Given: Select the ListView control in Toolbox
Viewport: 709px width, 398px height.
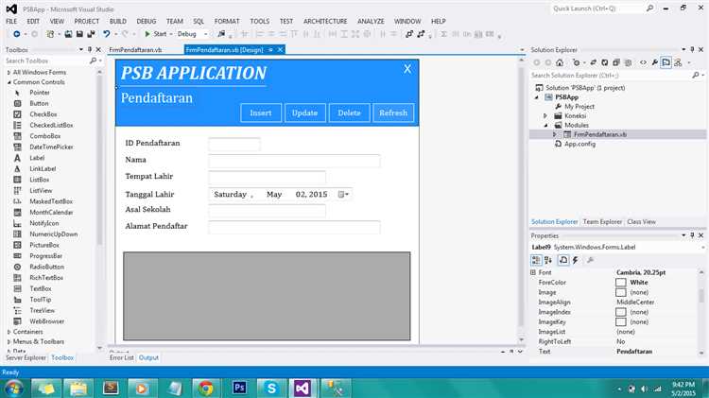Looking at the screenshot, I should [41, 190].
